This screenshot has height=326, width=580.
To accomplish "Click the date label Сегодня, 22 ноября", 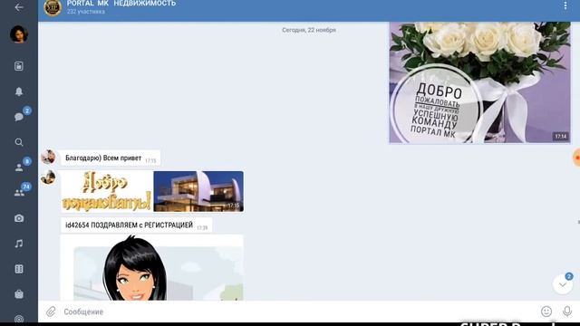I will click(309, 30).
